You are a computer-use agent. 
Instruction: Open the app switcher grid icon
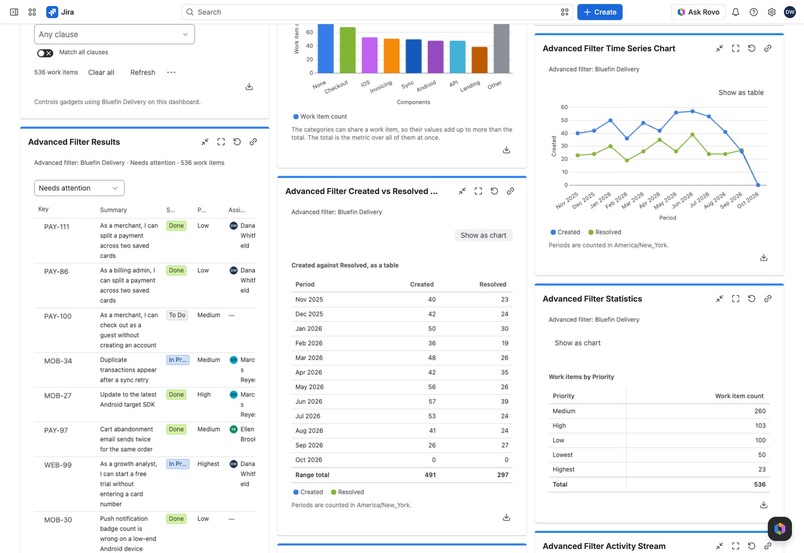click(32, 12)
